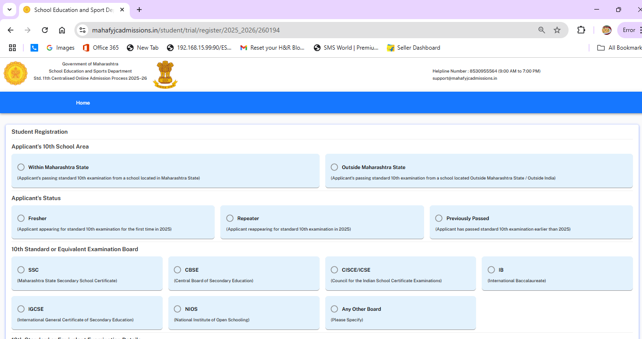Open Reset your H&R Block Gmail bookmark
Viewport: 642px width, 339px height.
pyautogui.click(x=272, y=48)
